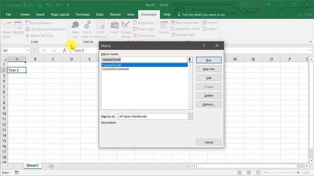Click Expansion Packs

coord(185,29)
